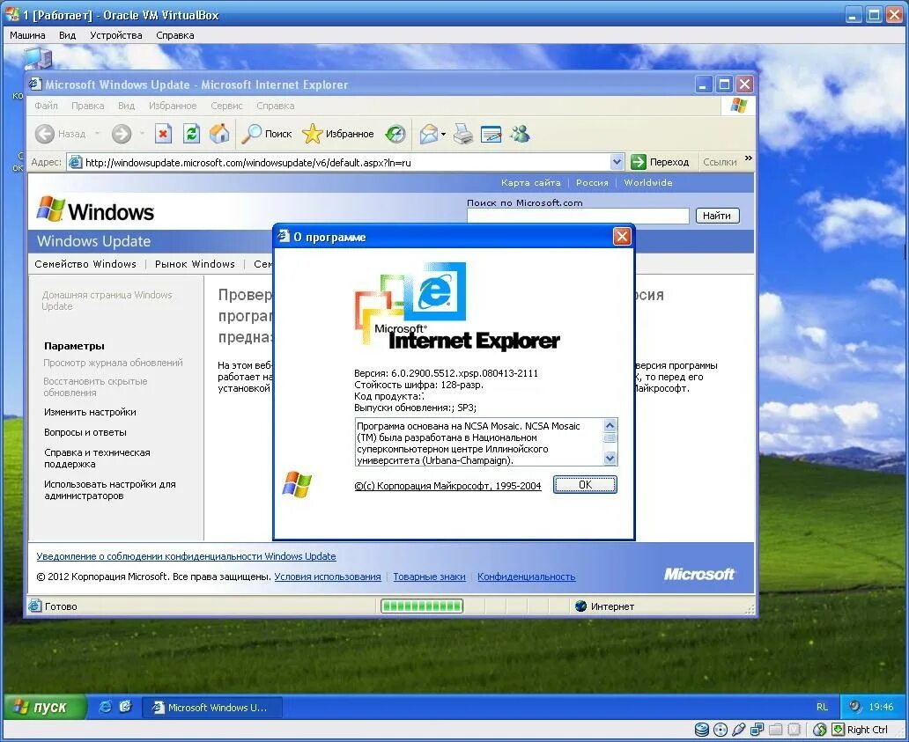Open the Forward button dropdown arrow
Image resolution: width=909 pixels, height=742 pixels.
(x=141, y=134)
